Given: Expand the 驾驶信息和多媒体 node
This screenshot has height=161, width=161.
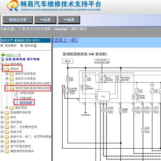Looking at the screenshot, I should [2, 151].
